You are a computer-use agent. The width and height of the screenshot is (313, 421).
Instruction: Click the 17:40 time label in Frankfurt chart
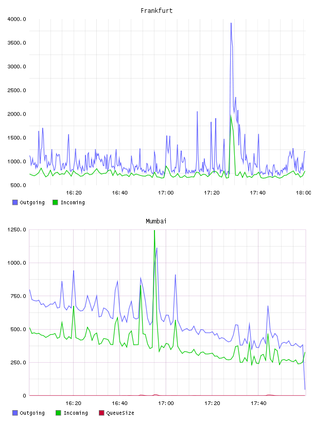click(x=258, y=193)
